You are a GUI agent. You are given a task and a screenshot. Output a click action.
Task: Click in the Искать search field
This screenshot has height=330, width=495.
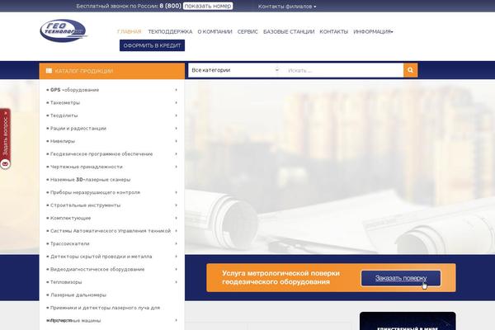tap(343, 70)
